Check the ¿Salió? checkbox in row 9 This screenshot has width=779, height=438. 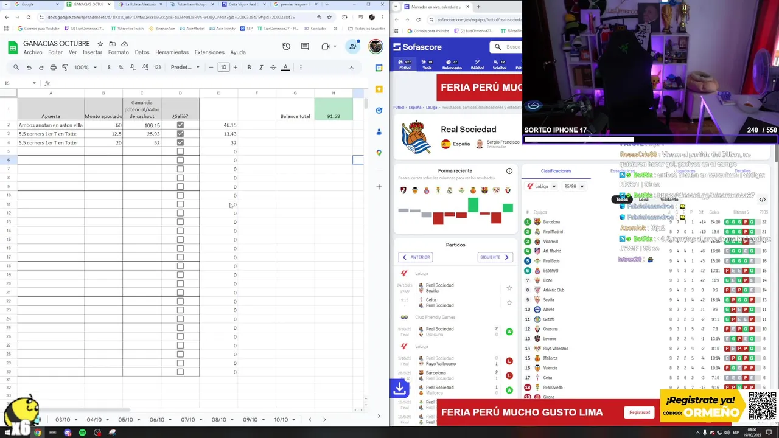180,187
